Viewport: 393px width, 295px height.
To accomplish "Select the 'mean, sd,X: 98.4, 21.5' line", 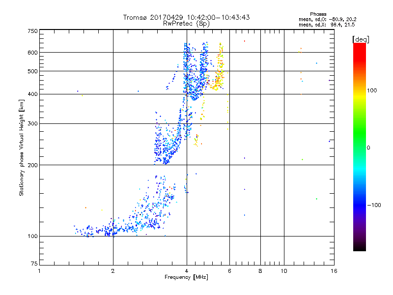I will tap(327, 25).
